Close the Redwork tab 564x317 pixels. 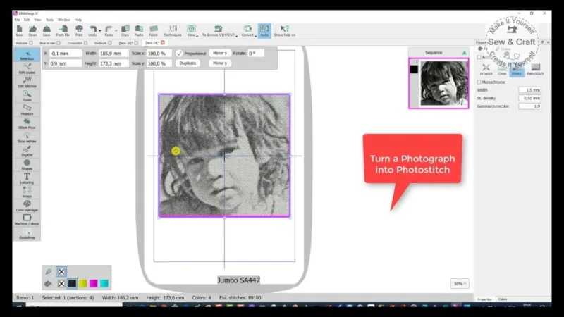(110, 43)
